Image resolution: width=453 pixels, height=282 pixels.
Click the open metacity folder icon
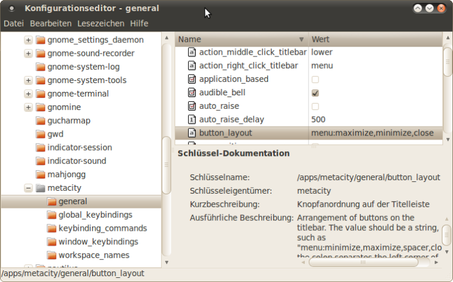[41, 188]
